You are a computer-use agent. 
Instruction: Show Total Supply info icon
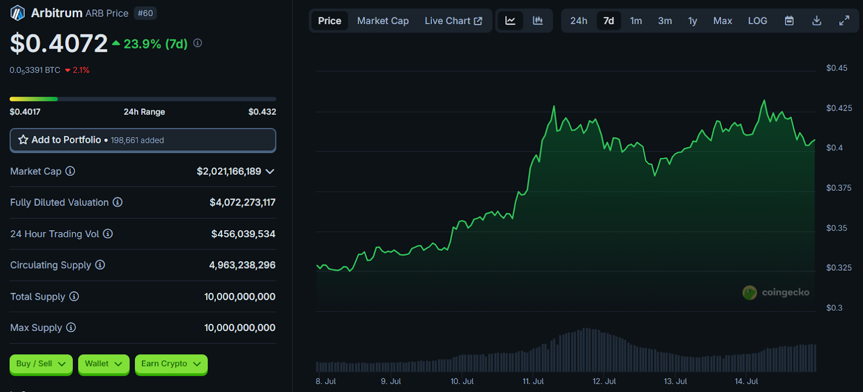[74, 296]
